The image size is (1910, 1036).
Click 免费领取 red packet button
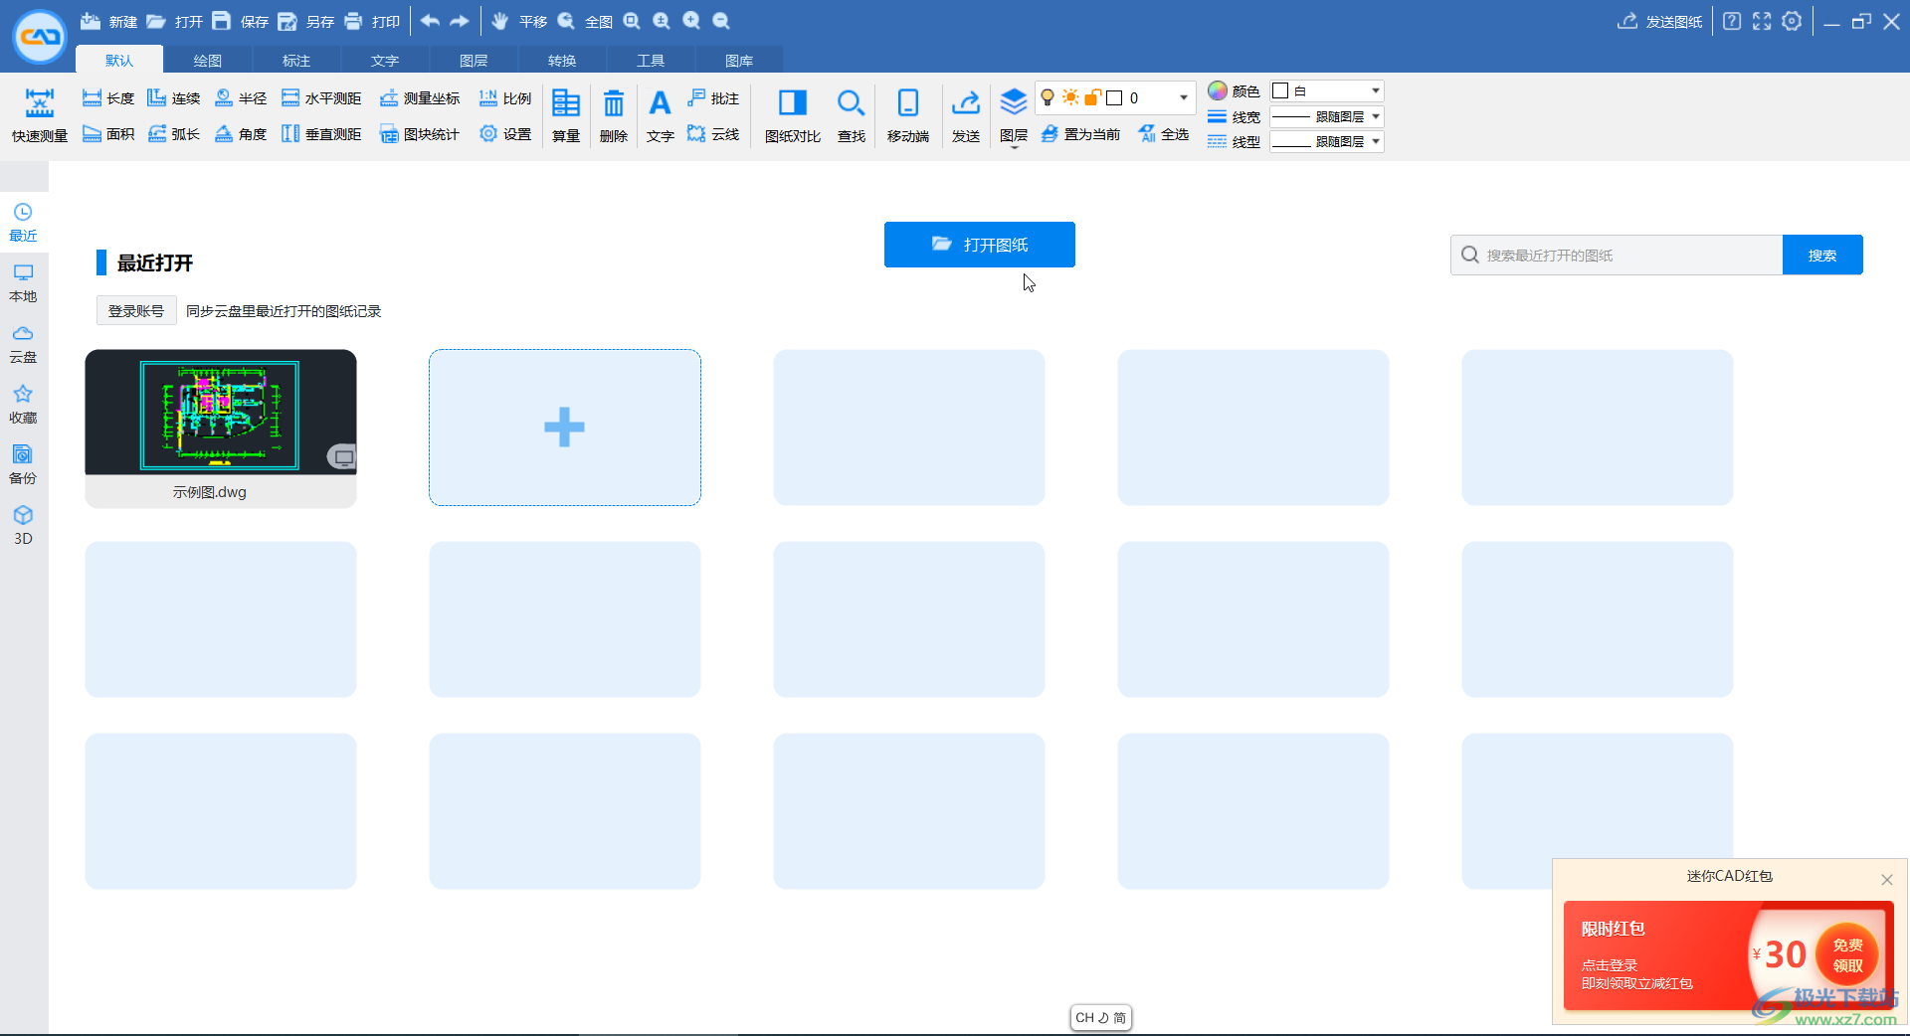(1847, 955)
